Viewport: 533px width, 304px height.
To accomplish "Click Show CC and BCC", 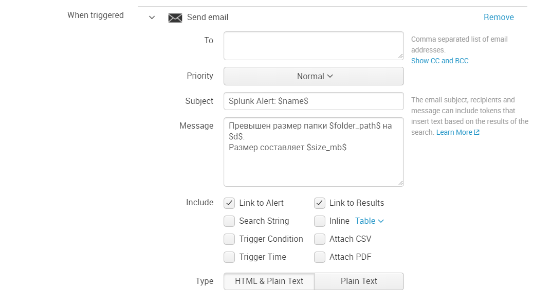I will click(439, 60).
